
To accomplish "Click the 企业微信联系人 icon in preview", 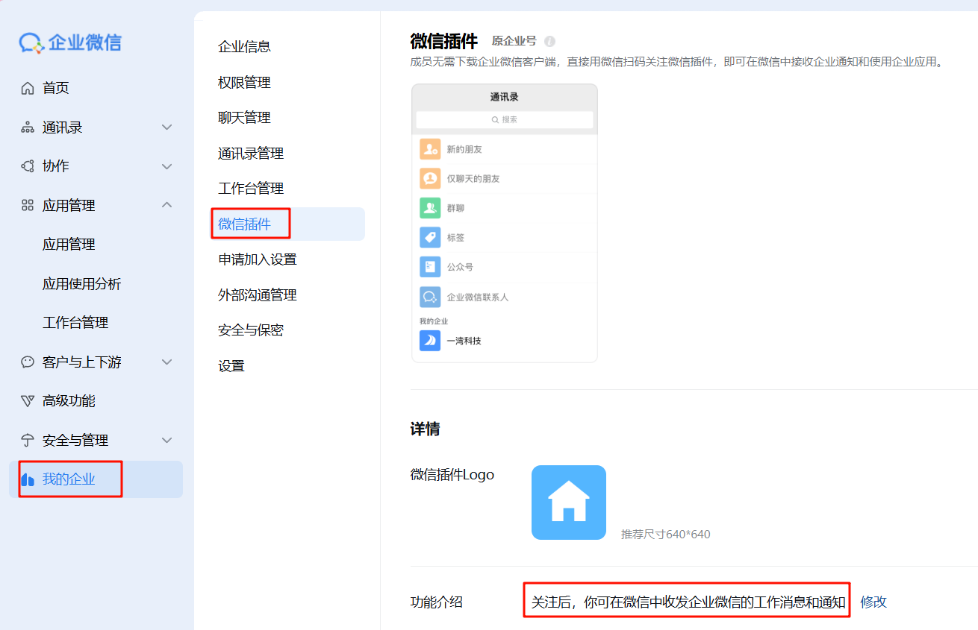I will tap(430, 297).
